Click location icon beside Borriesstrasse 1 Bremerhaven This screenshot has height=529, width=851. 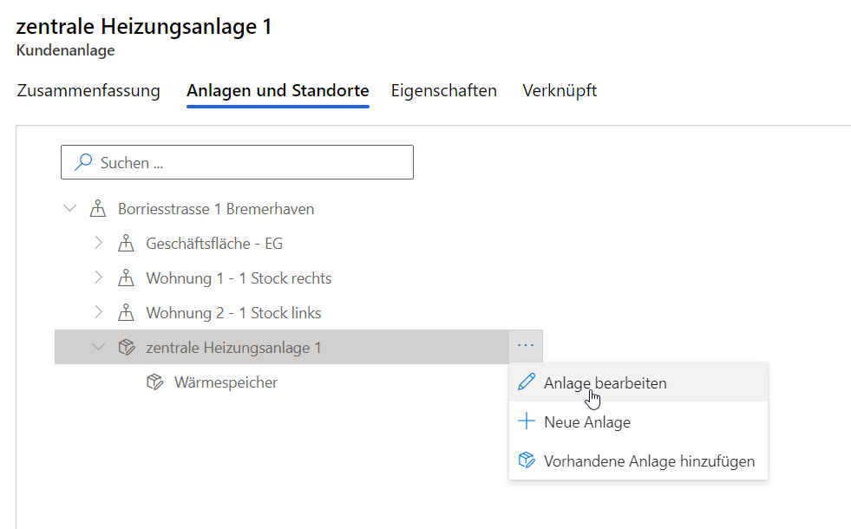coord(97,209)
